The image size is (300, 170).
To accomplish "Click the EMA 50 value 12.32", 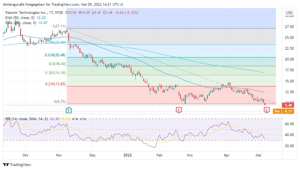I will [41, 18].
